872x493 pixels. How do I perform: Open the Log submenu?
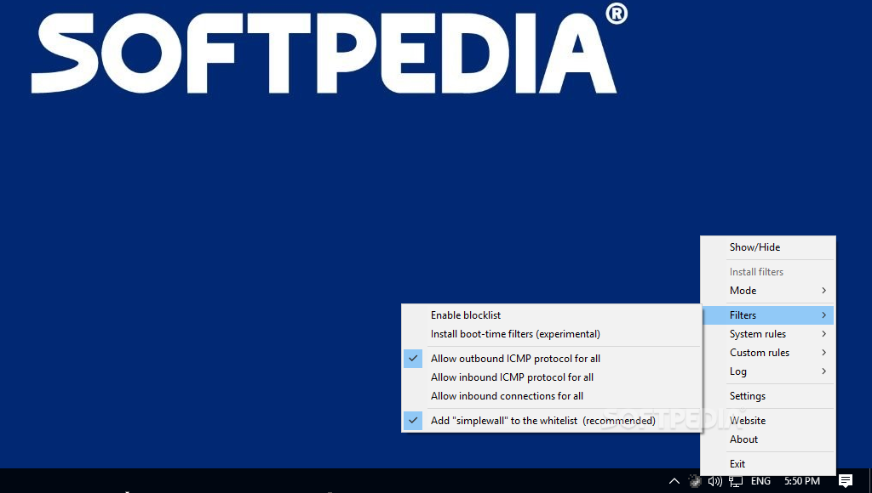767,371
